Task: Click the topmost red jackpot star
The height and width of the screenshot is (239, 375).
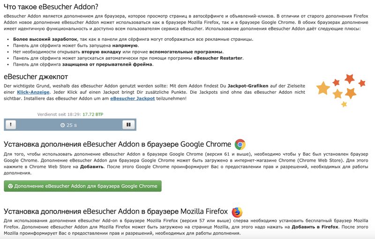Action: pos(349,78)
